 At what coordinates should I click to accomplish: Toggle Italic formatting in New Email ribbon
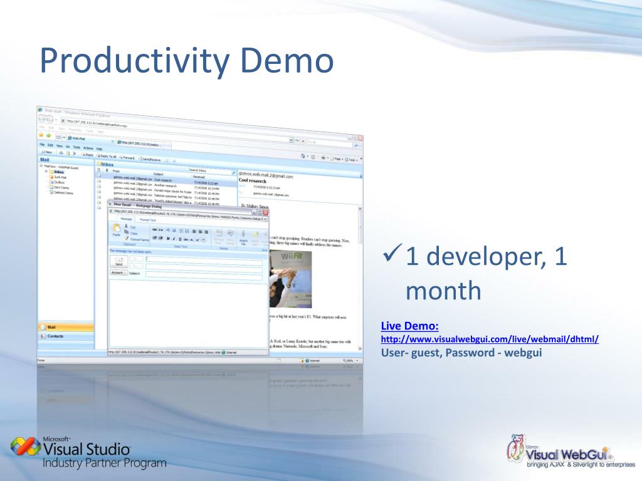[x=174, y=239]
